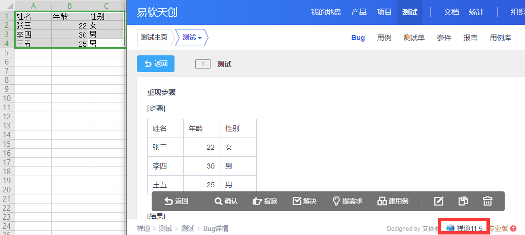The height and width of the screenshot is (235, 525).
Task: Click 建用例 in the floating toolbar
Action: pyautogui.click(x=393, y=201)
